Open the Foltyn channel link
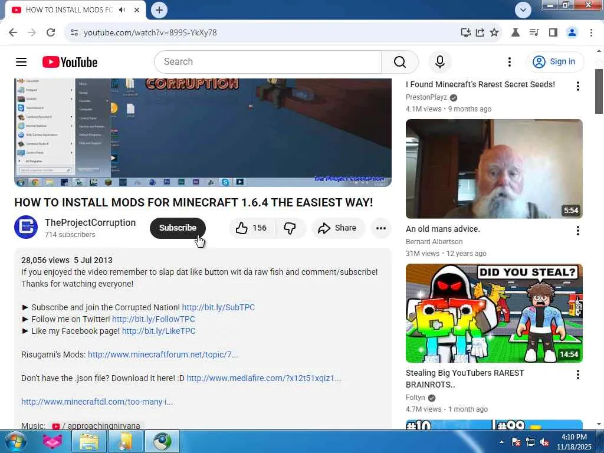 coord(415,398)
